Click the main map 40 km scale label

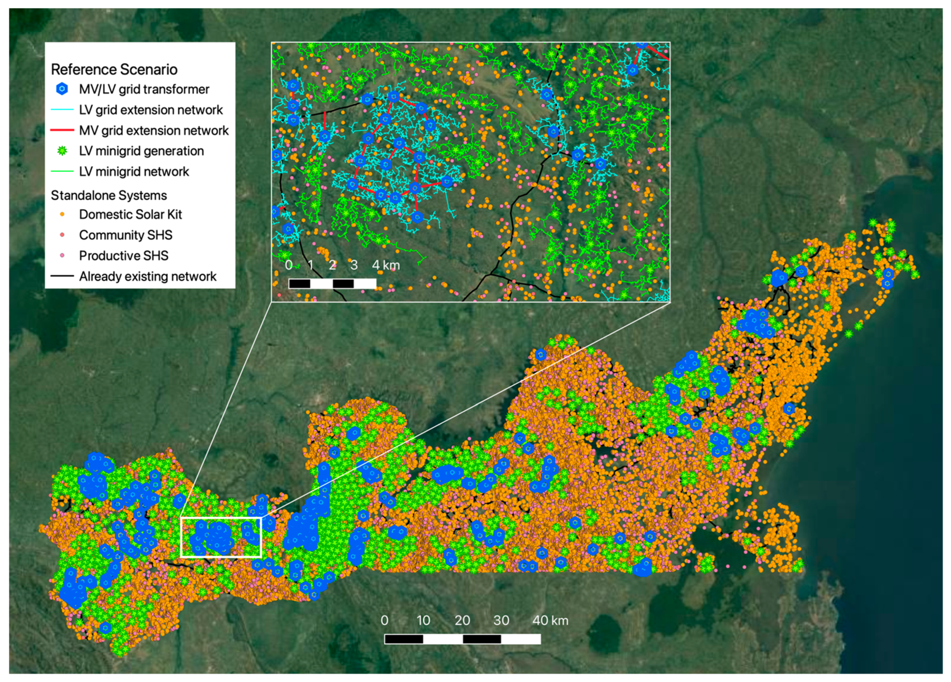550,620
